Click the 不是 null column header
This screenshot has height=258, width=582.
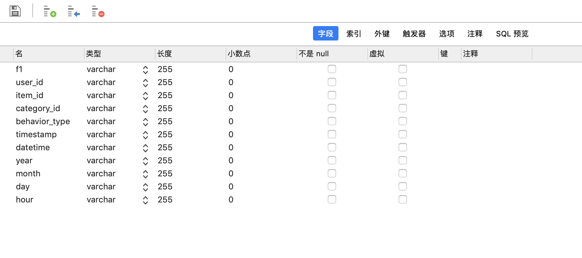tap(332, 54)
